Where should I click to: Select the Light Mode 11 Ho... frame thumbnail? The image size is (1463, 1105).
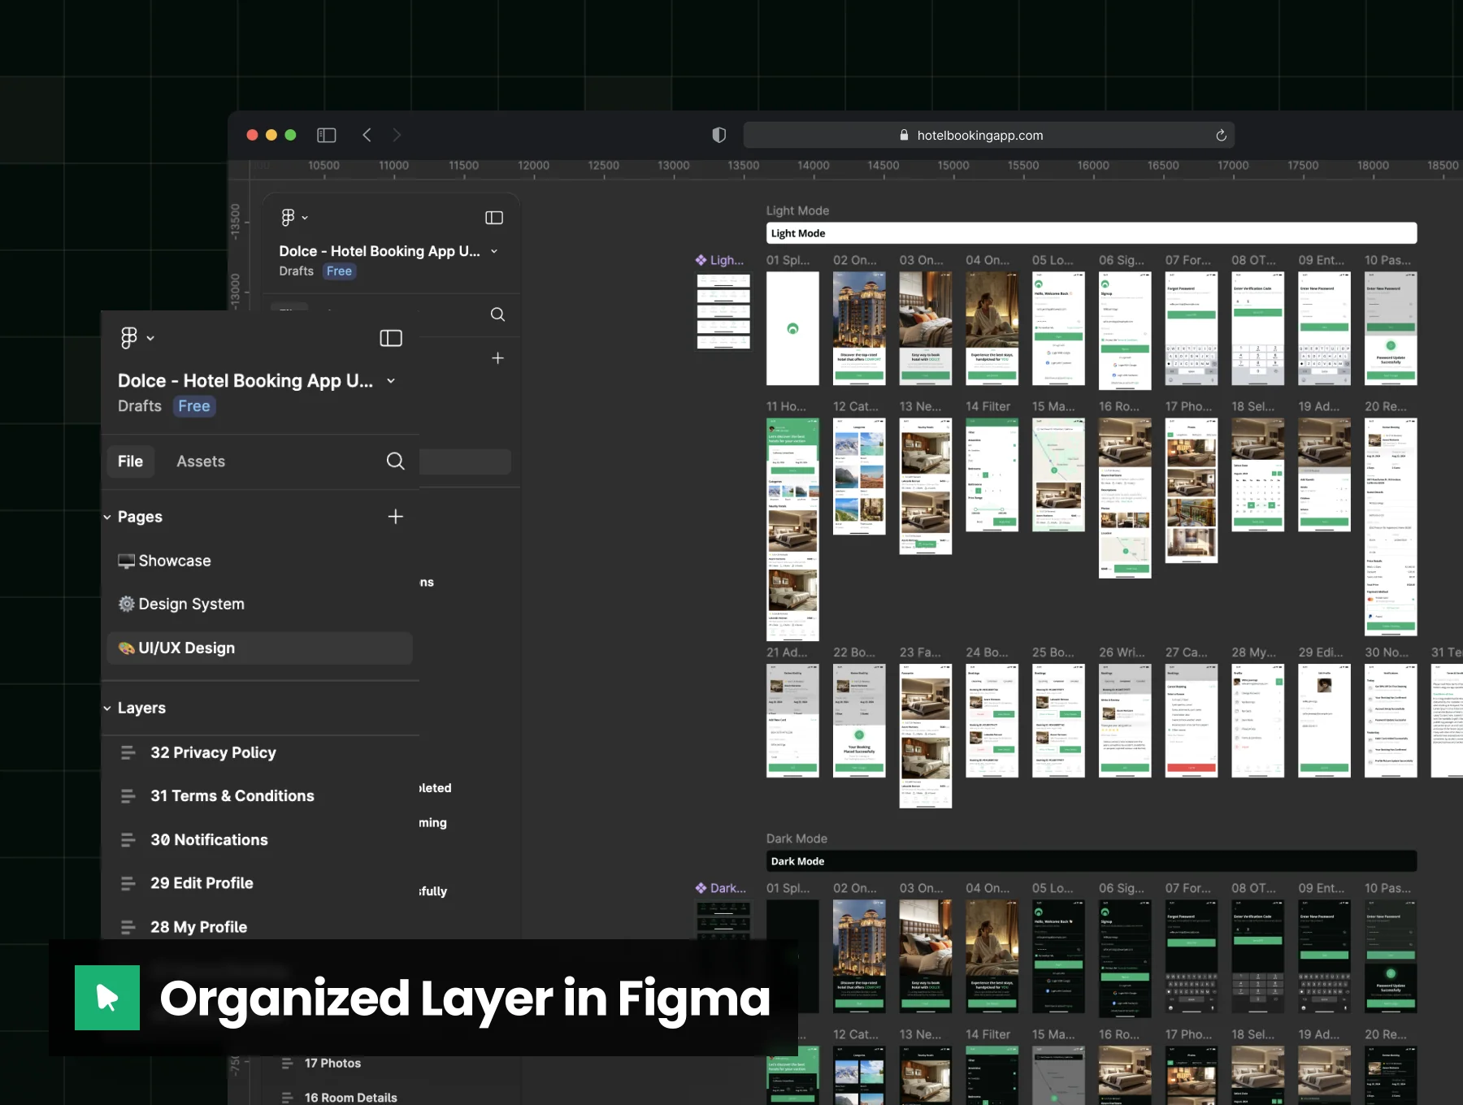click(x=792, y=530)
